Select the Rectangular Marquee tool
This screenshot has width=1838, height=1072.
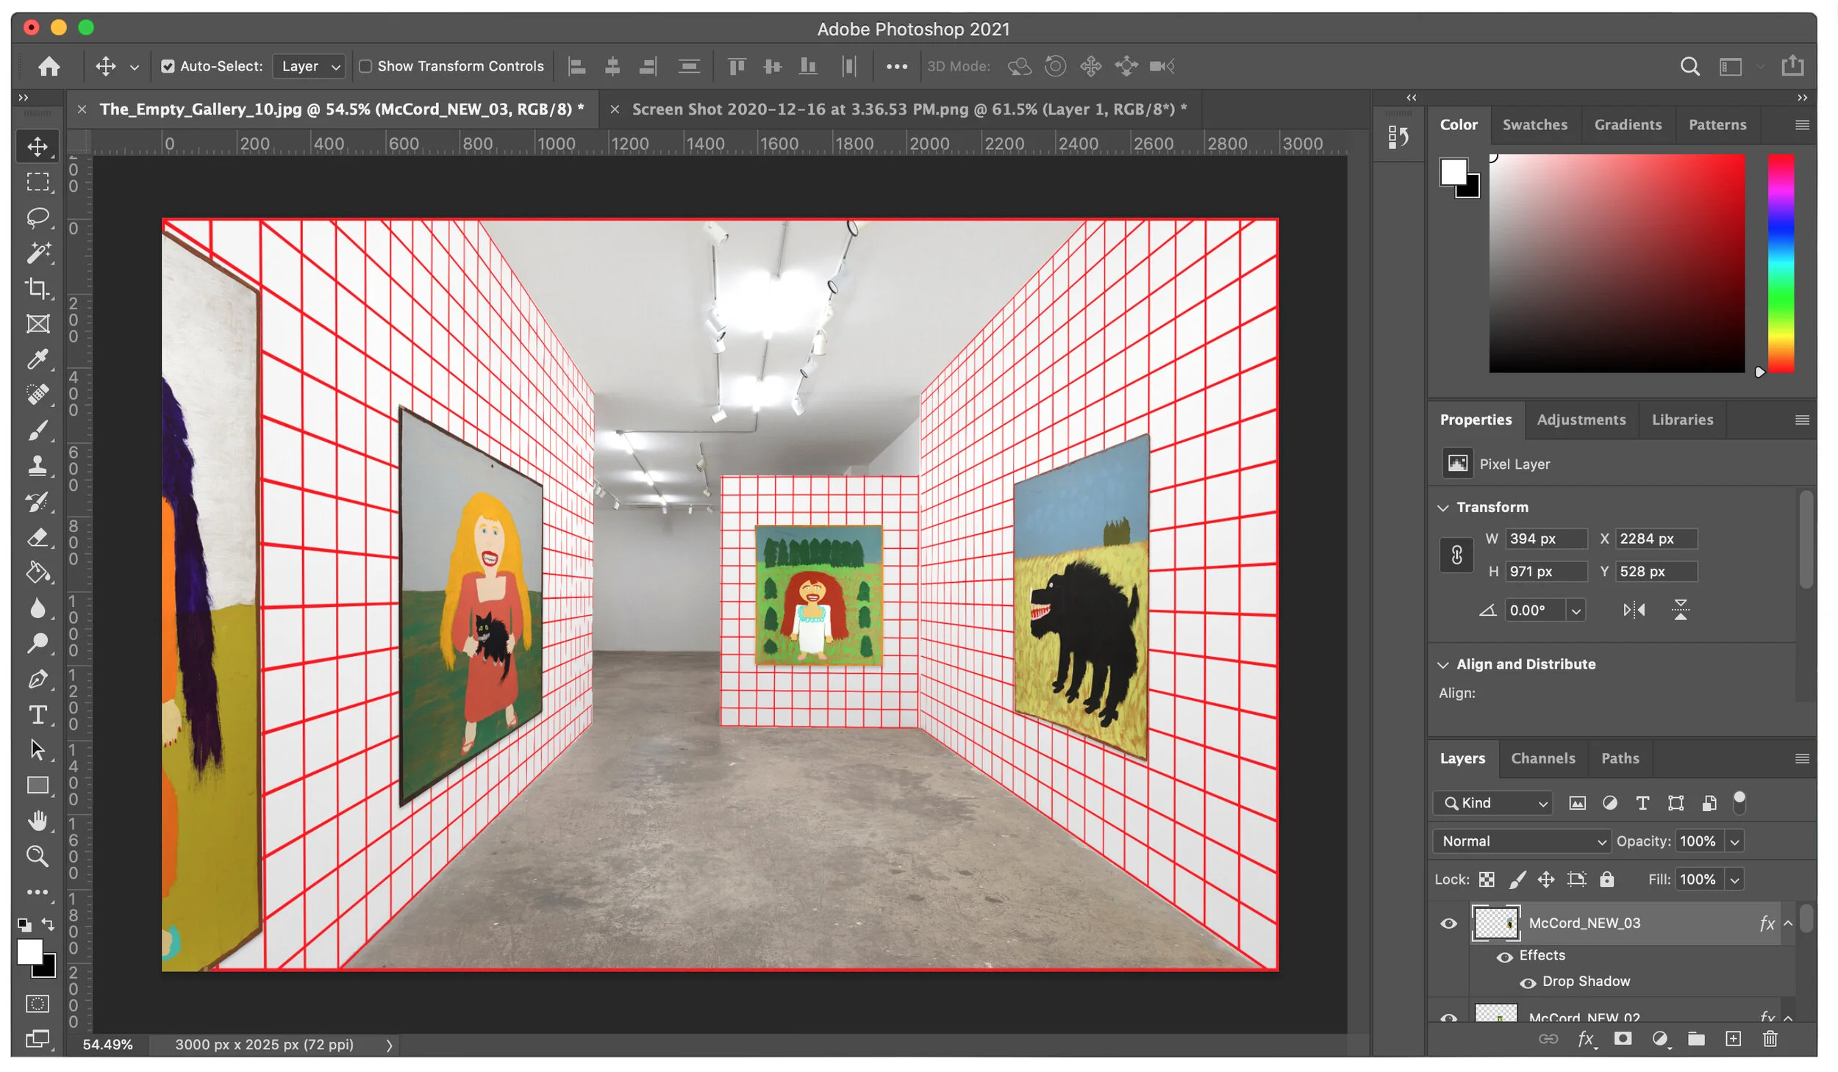click(37, 181)
